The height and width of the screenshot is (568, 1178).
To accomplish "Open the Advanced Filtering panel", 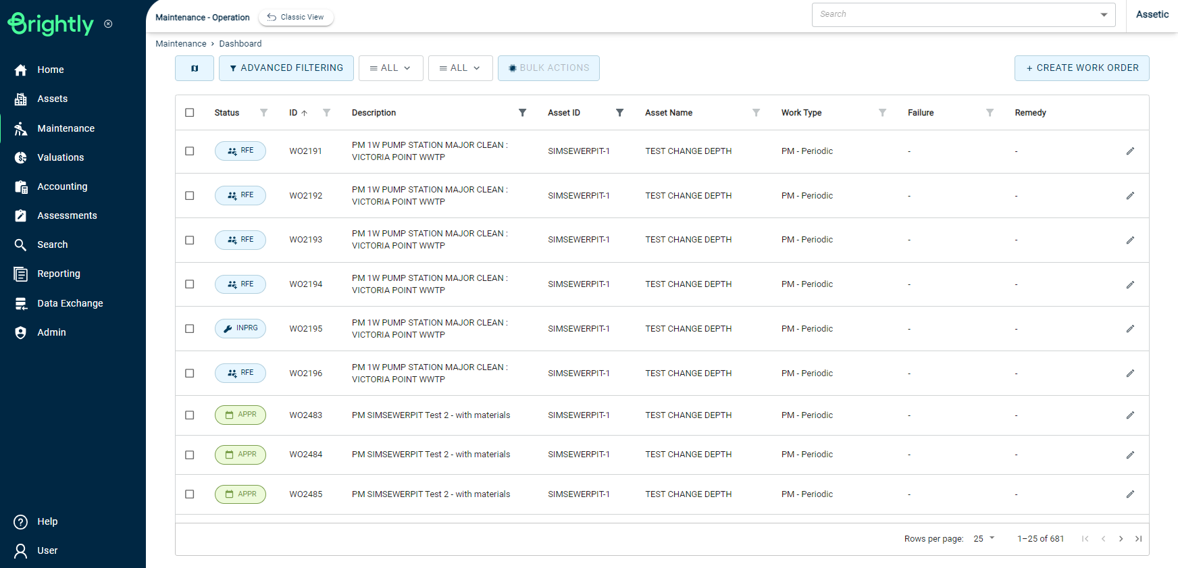I will pyautogui.click(x=286, y=68).
